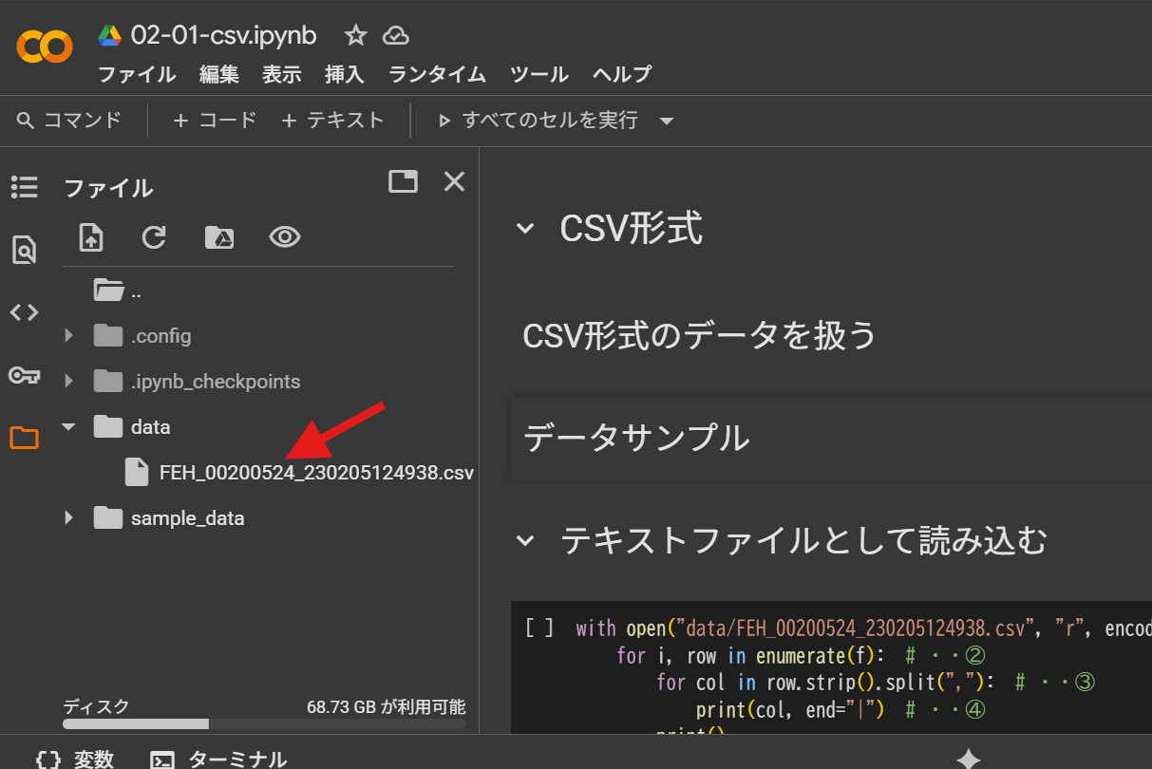Open the code snippets sidebar icon

(24, 312)
